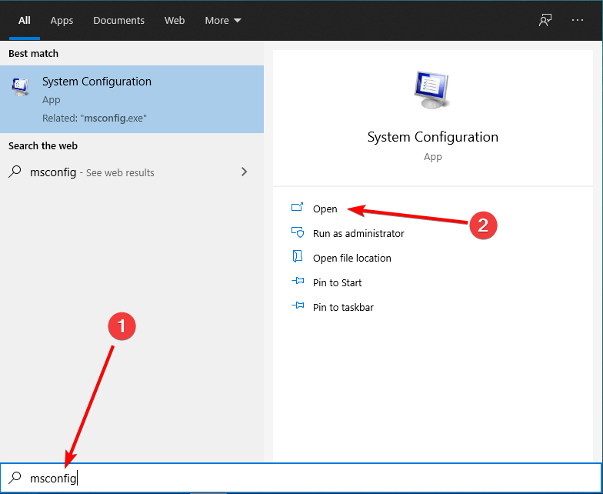
Task: Expand the More dropdown in the filter bar
Action: [x=222, y=21]
